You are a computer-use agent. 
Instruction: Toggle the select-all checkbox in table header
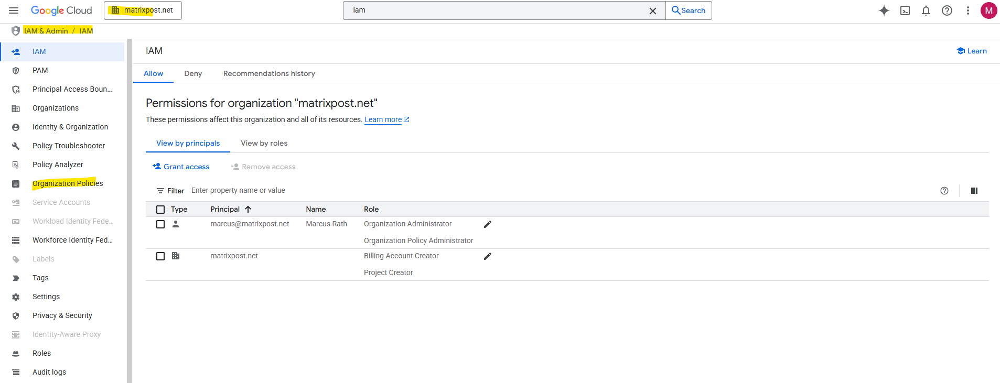click(160, 210)
